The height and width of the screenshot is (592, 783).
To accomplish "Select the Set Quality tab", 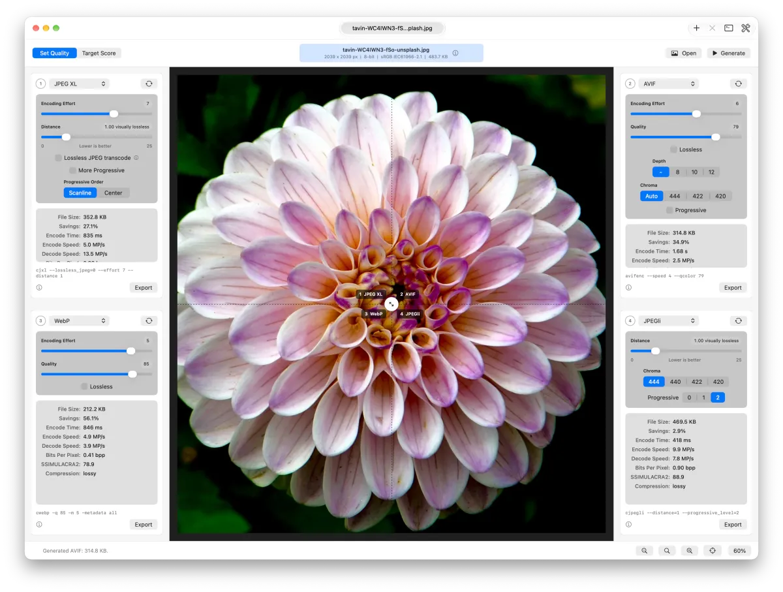I will click(x=55, y=53).
